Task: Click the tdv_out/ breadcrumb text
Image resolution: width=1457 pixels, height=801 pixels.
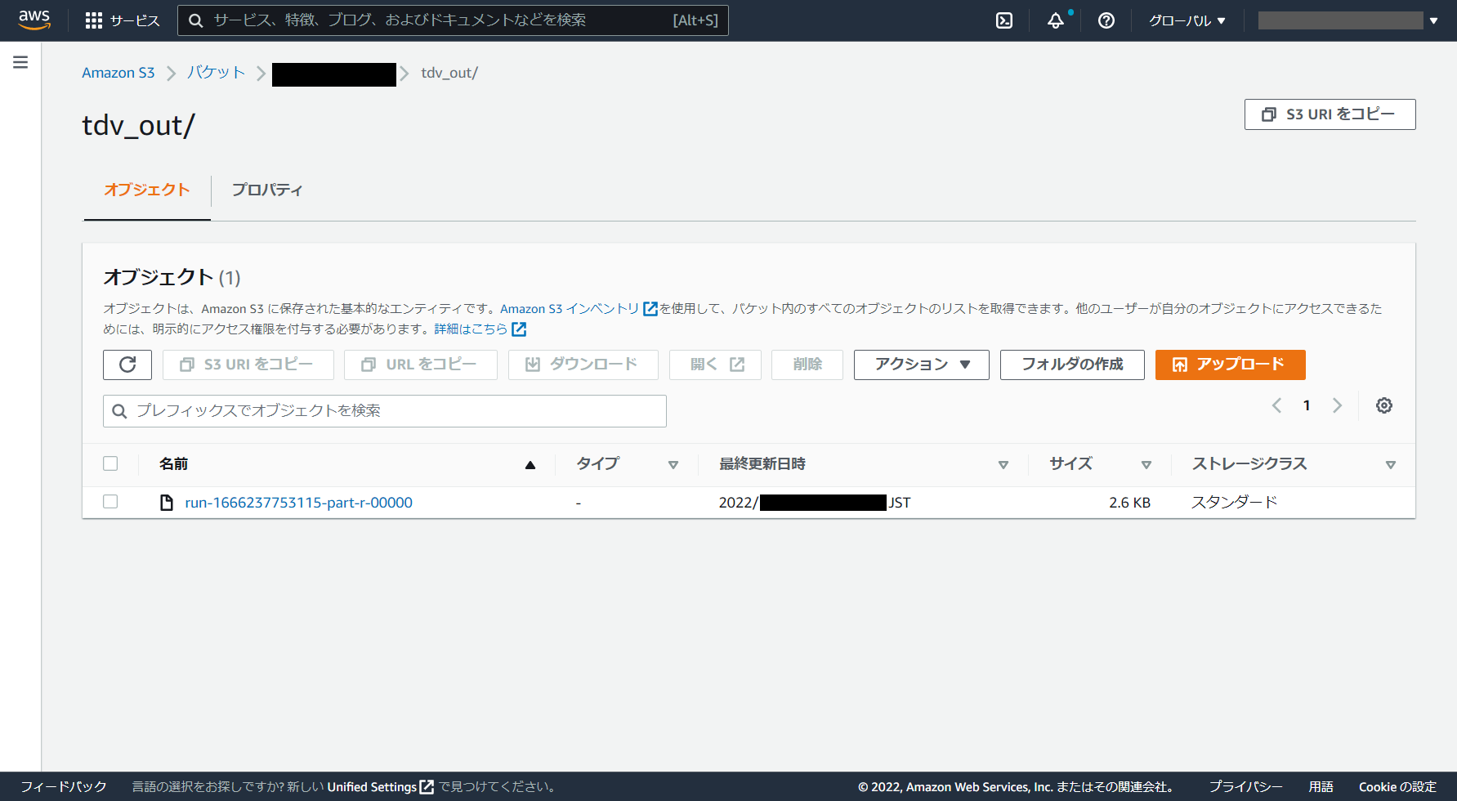Action: [449, 73]
